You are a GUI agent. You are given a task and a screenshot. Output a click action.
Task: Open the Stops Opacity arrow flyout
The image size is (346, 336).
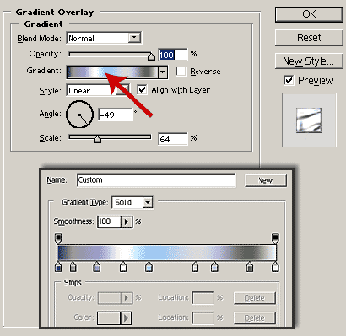click(x=127, y=297)
